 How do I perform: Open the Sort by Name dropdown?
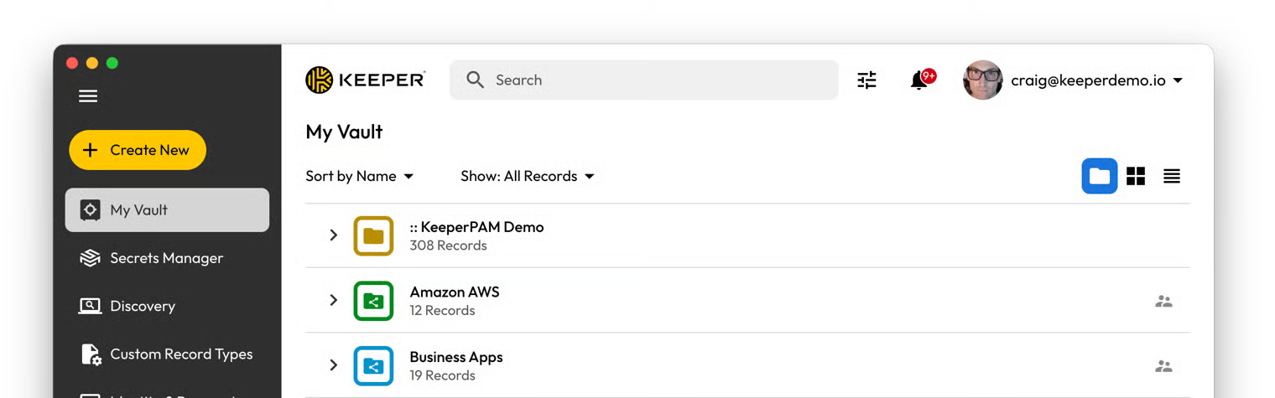click(x=360, y=176)
